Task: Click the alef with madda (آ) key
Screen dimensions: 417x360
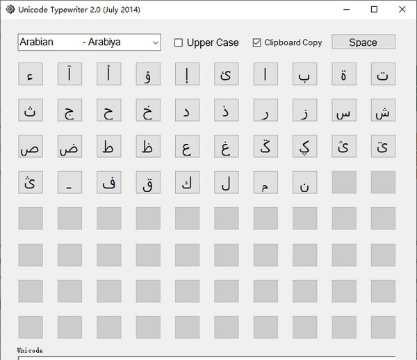Action: click(x=69, y=74)
